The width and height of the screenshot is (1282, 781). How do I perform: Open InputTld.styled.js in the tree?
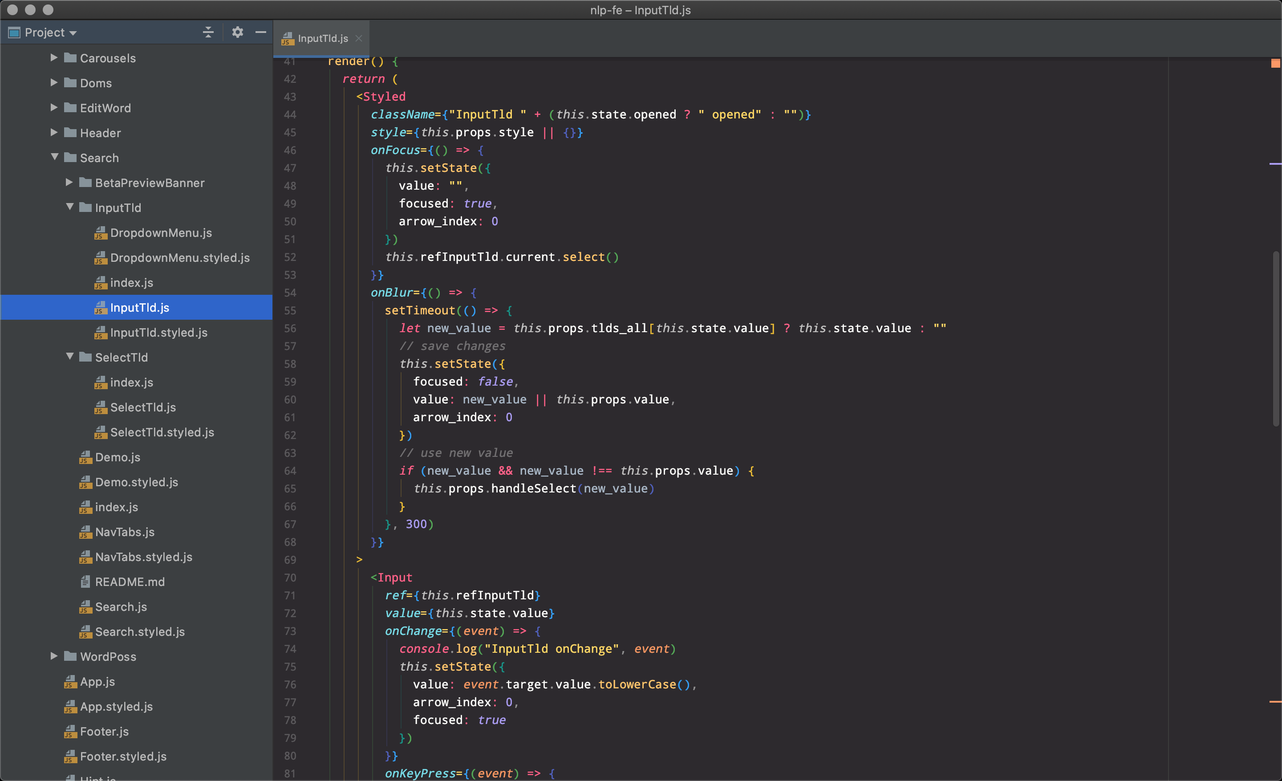(x=158, y=333)
